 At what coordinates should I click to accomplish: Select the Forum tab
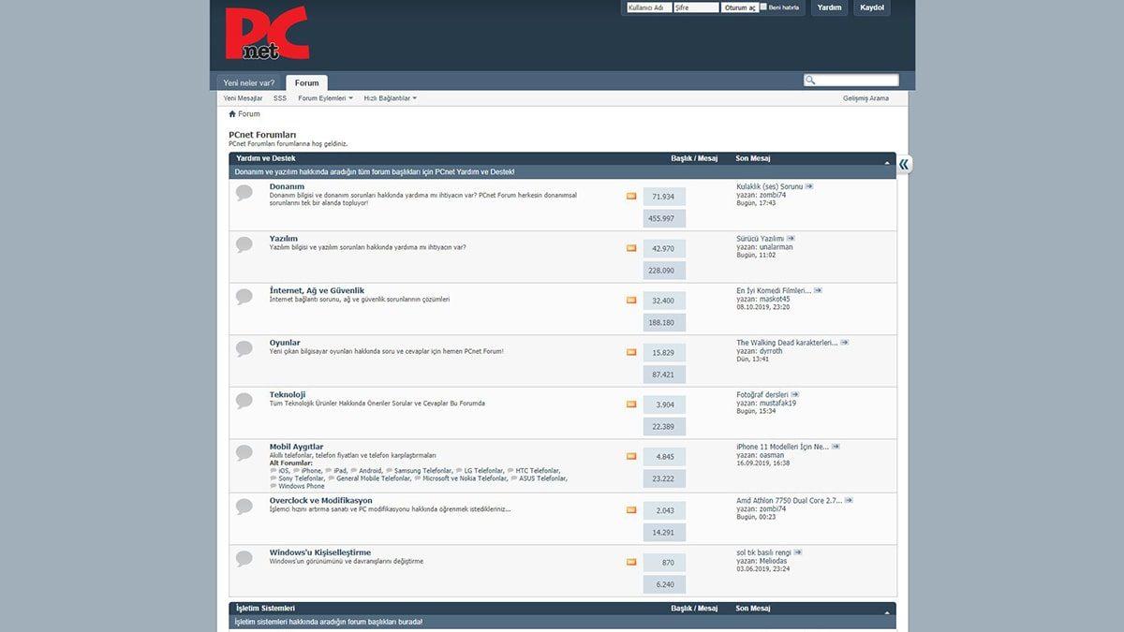point(306,82)
